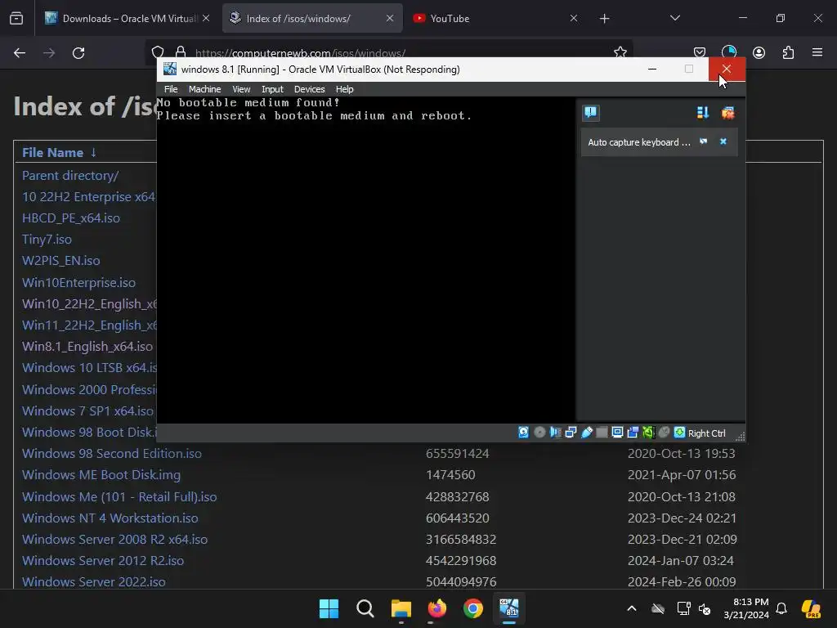Open File Explorer from taskbar

401,608
